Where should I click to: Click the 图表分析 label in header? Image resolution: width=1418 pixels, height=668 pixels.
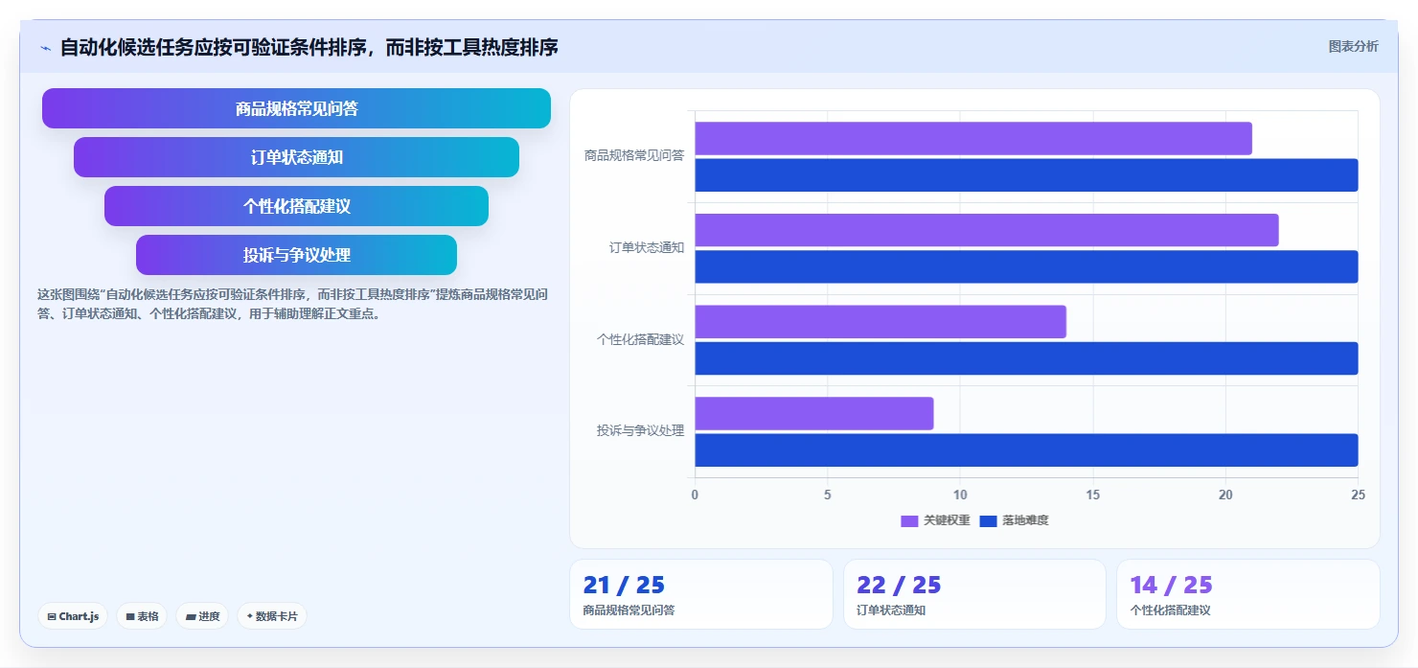(x=1353, y=46)
